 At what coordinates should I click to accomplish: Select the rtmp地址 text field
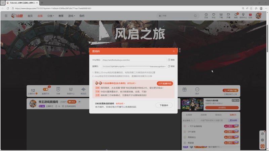[x=134, y=60]
